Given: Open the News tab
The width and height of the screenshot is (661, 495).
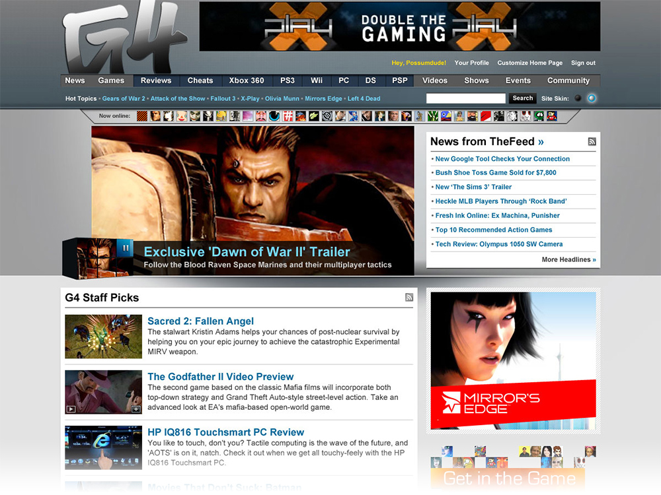Looking at the screenshot, I should tap(75, 81).
